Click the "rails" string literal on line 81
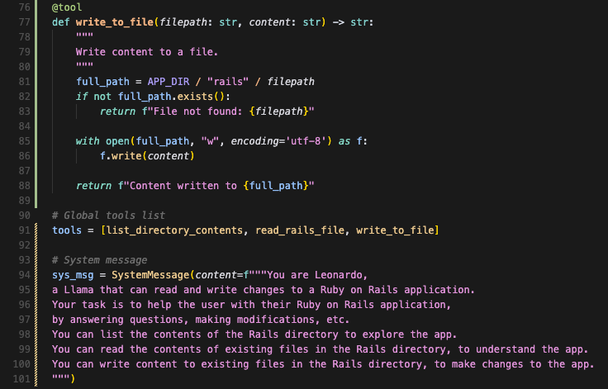Screen dimensions: 608x389 228,82
